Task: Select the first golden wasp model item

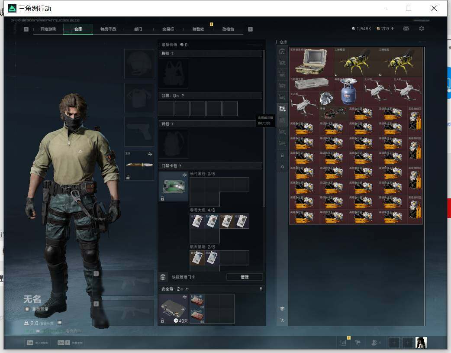Action: coord(356,62)
